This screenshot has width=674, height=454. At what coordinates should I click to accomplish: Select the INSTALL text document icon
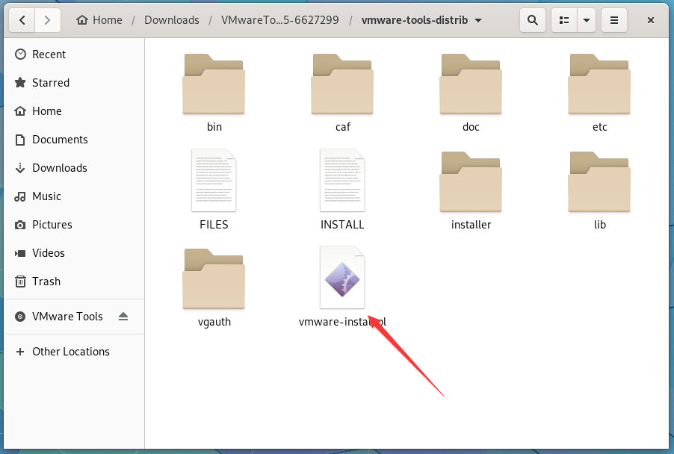point(342,181)
